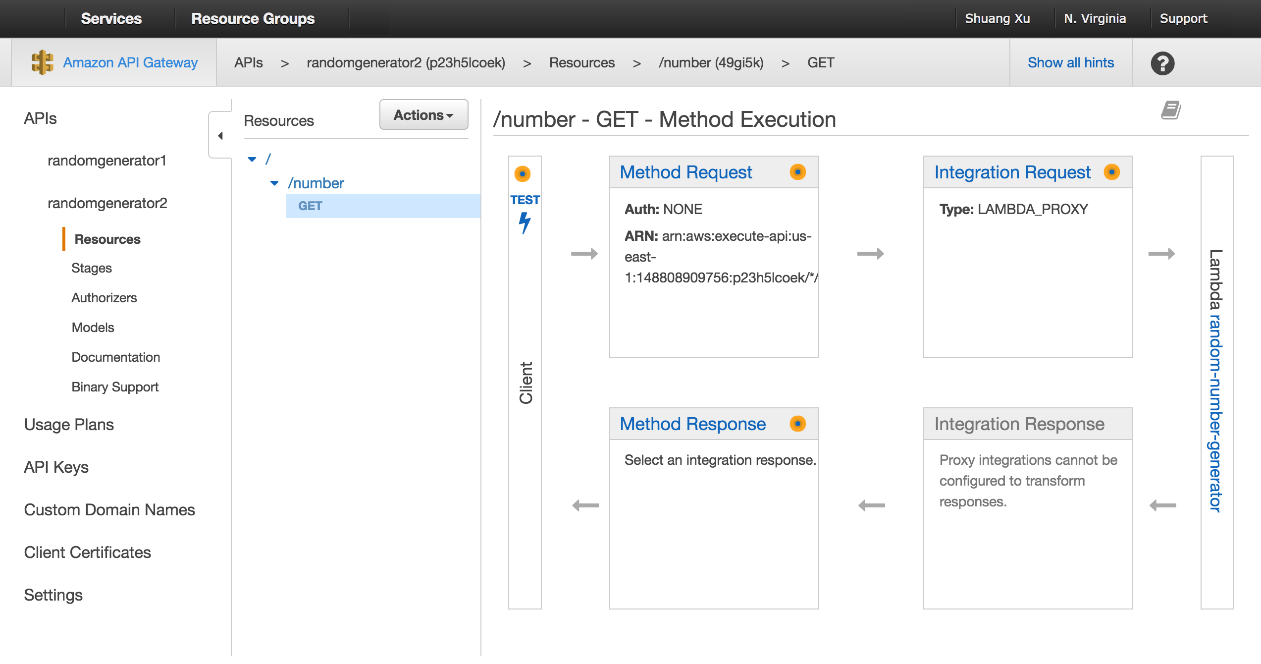
Task: Expand the /number resource tree item
Action: coord(275,182)
